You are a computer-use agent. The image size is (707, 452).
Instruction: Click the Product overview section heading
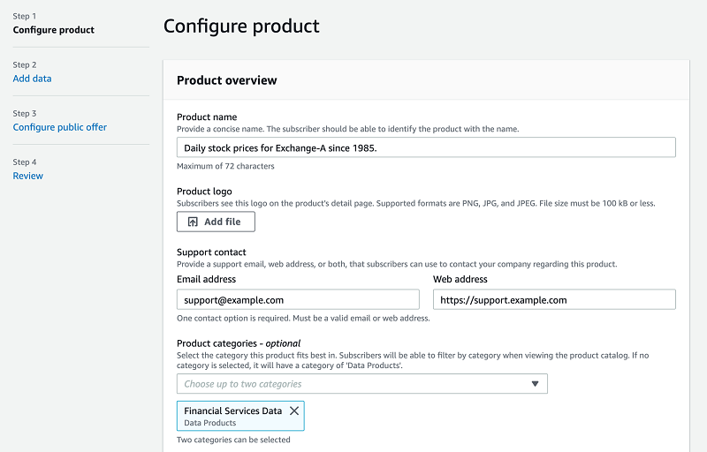click(226, 80)
